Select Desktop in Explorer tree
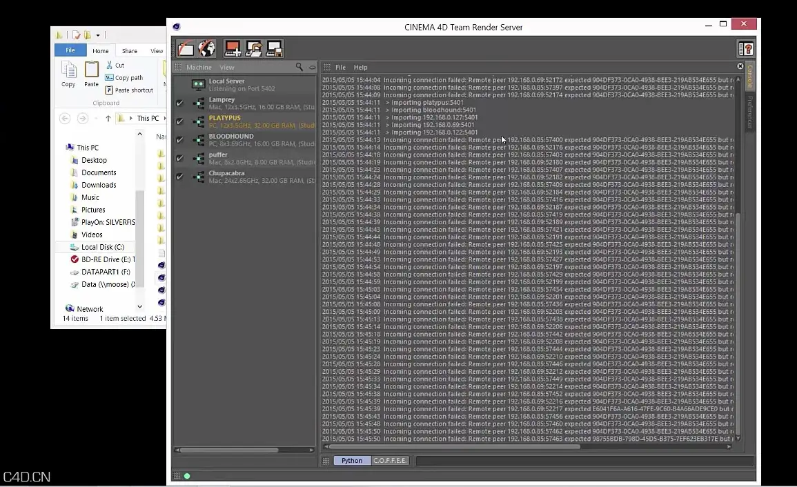 tap(94, 160)
